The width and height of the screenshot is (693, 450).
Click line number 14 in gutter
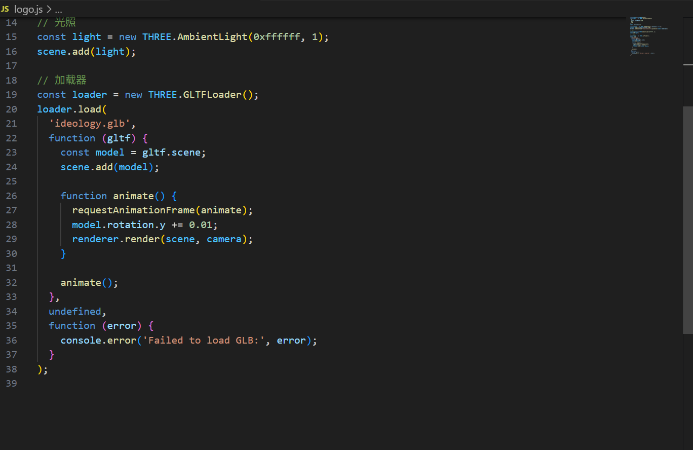pyautogui.click(x=11, y=22)
